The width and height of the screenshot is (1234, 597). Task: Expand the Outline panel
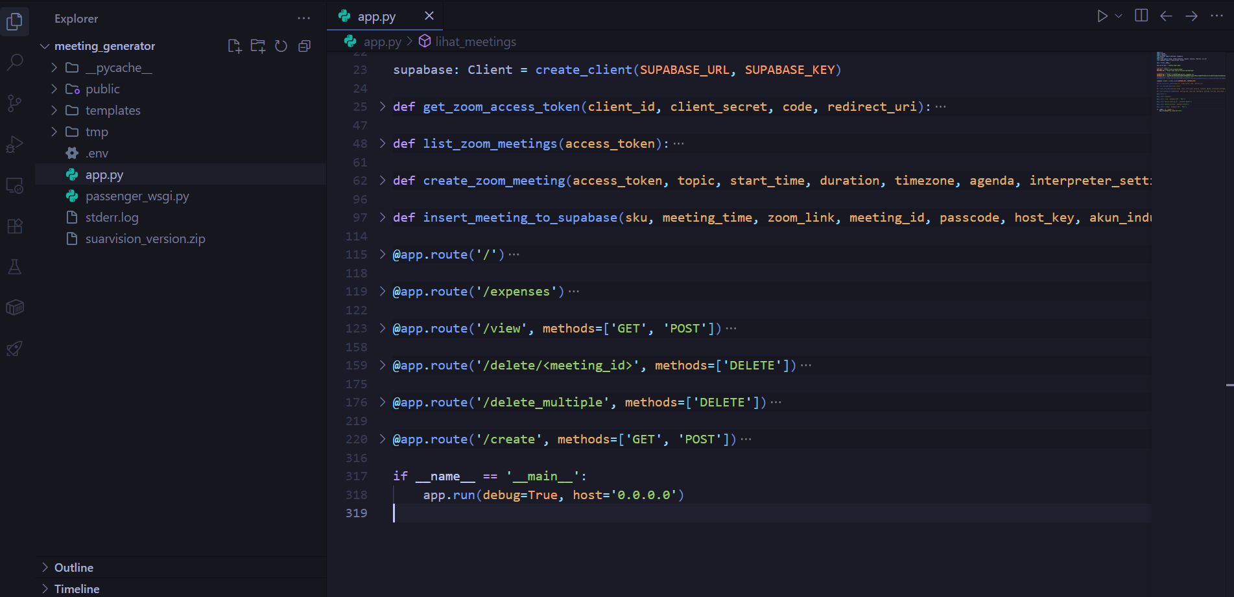pos(180,567)
